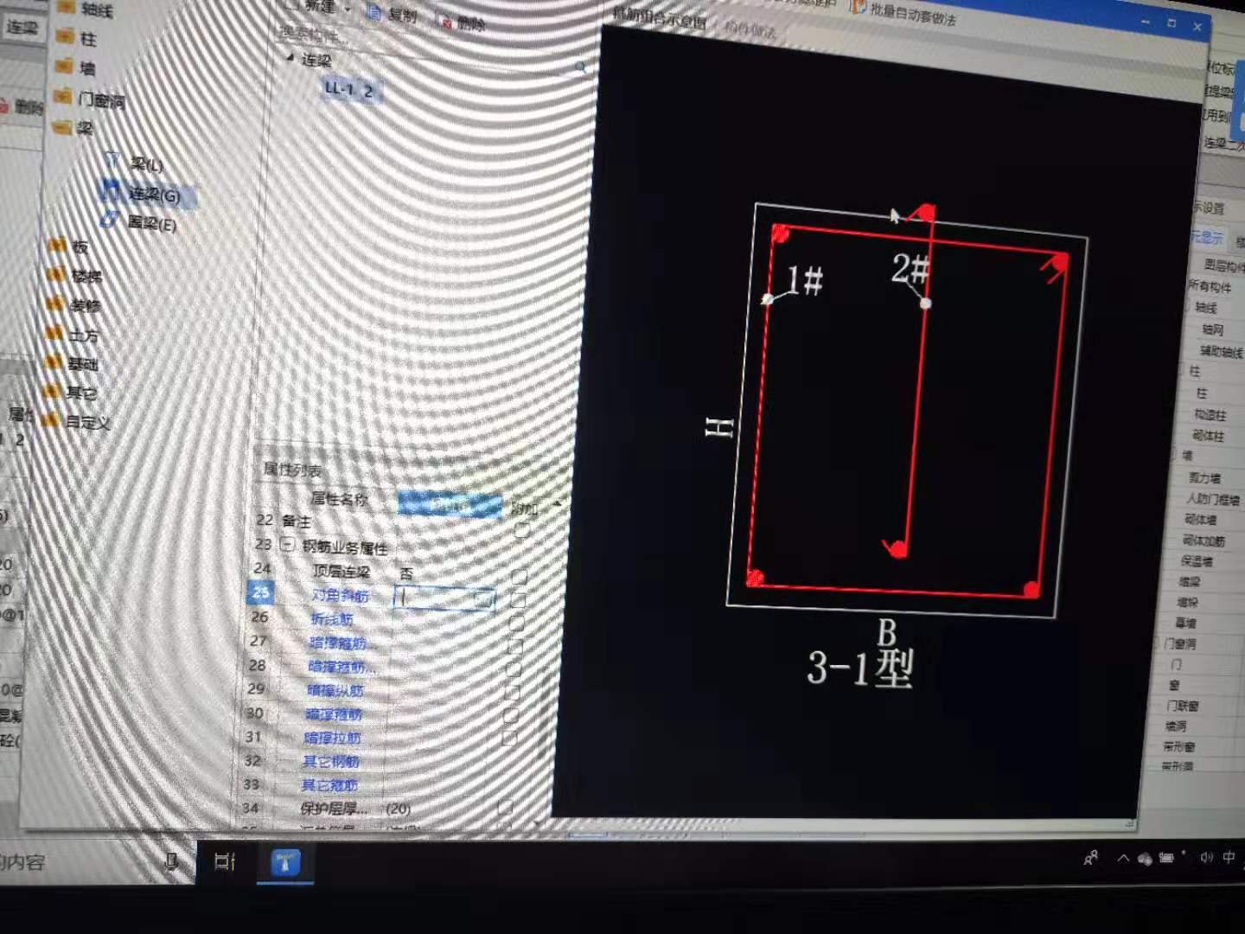Click the 附加 column header
Image resolution: width=1245 pixels, height=934 pixels.
(x=524, y=509)
